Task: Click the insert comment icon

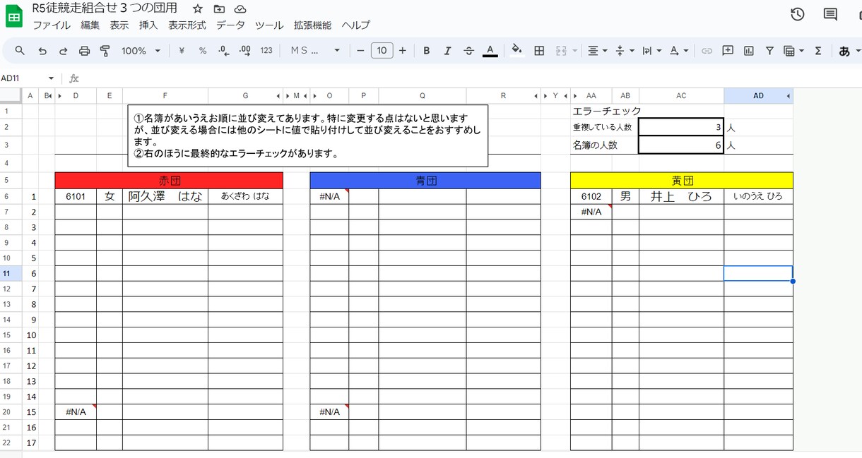Action: 728,51
